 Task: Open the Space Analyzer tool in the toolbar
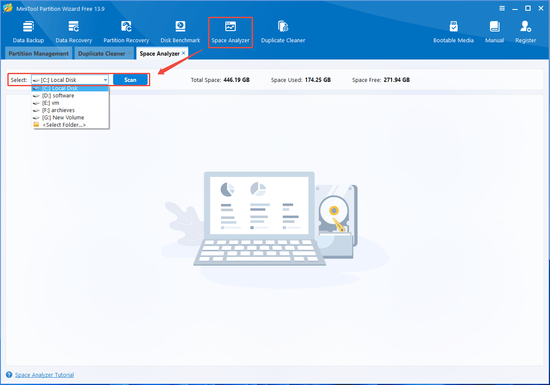pyautogui.click(x=231, y=32)
